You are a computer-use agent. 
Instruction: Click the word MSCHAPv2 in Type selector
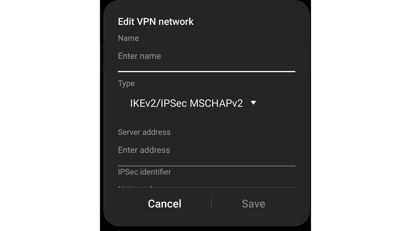(x=216, y=103)
